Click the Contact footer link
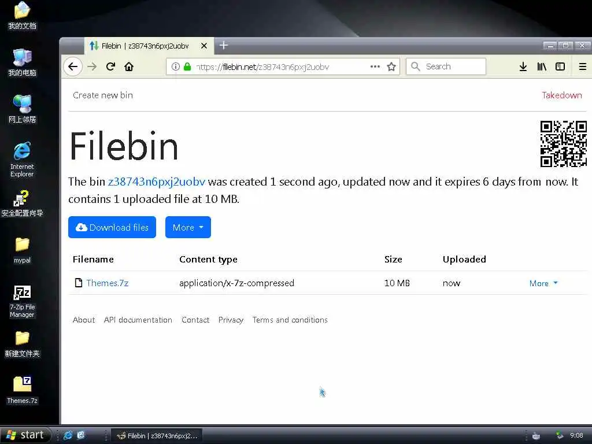Screen dimensions: 592x444 click(x=195, y=320)
